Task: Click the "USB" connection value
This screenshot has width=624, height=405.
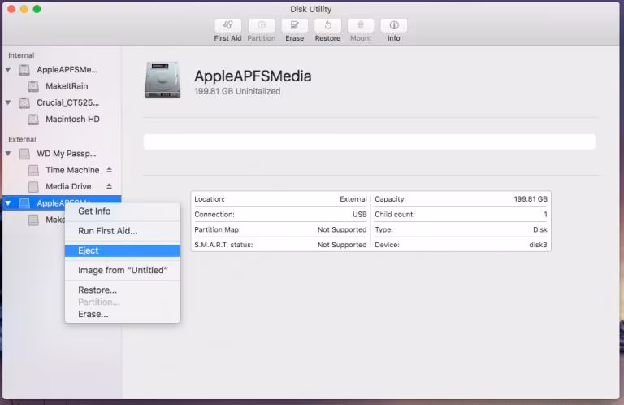Action: click(x=359, y=214)
